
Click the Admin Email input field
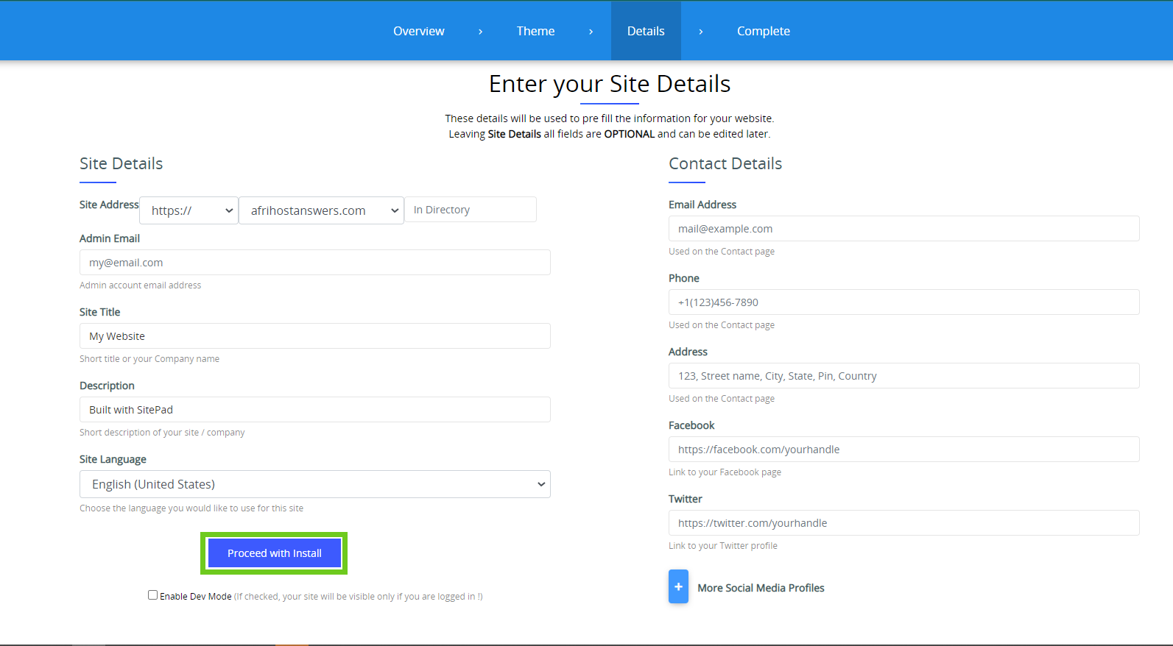click(314, 263)
